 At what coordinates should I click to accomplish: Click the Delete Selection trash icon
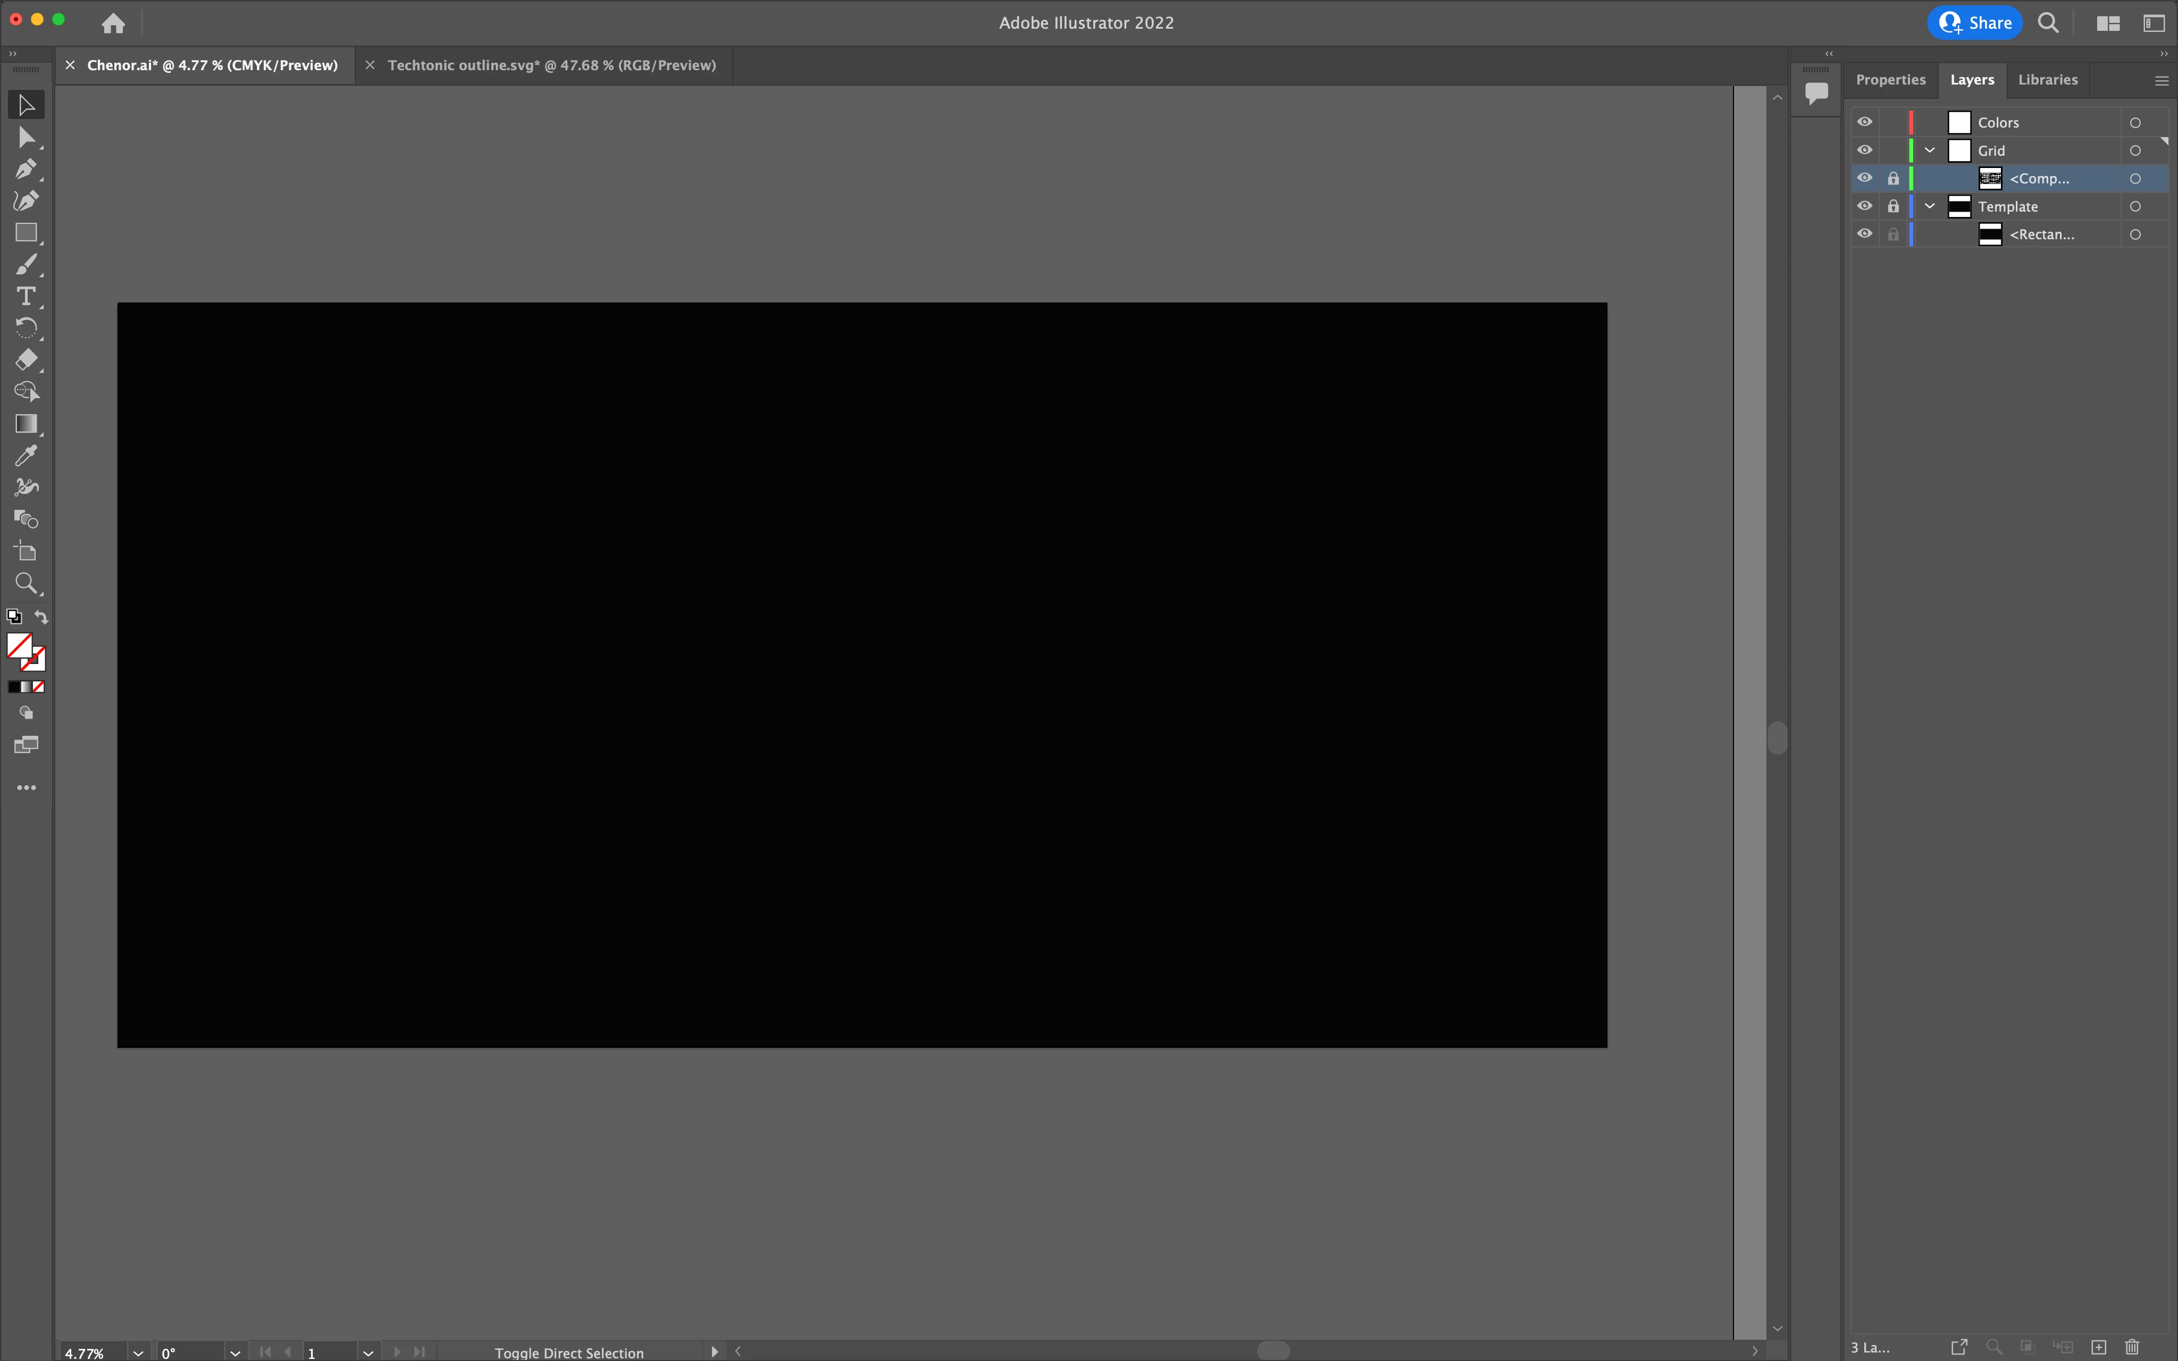coord(2132,1347)
